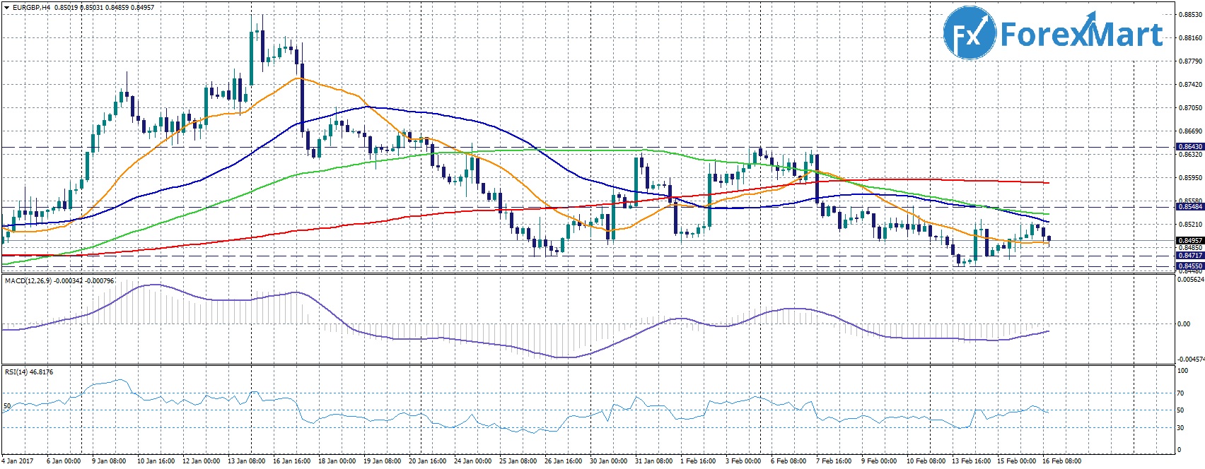1205x469 pixels.
Task: Select the 0.85484 price level tag
Action: (1189, 207)
